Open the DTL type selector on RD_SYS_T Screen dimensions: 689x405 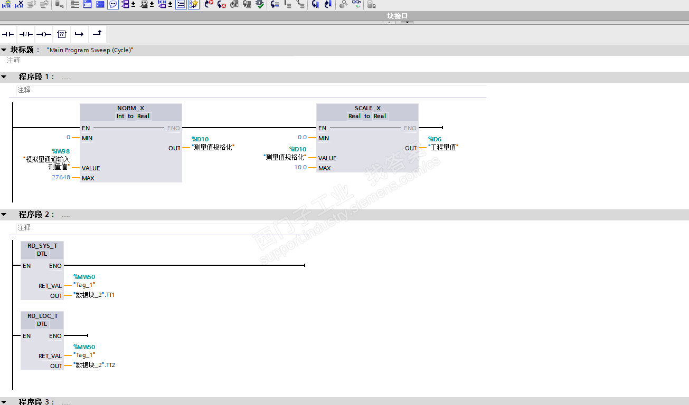pos(42,254)
